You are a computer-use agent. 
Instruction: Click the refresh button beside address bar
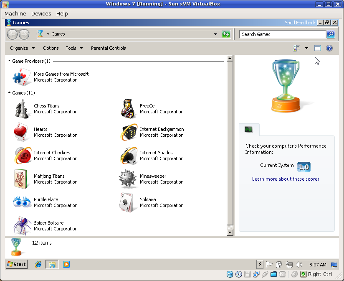point(226,34)
